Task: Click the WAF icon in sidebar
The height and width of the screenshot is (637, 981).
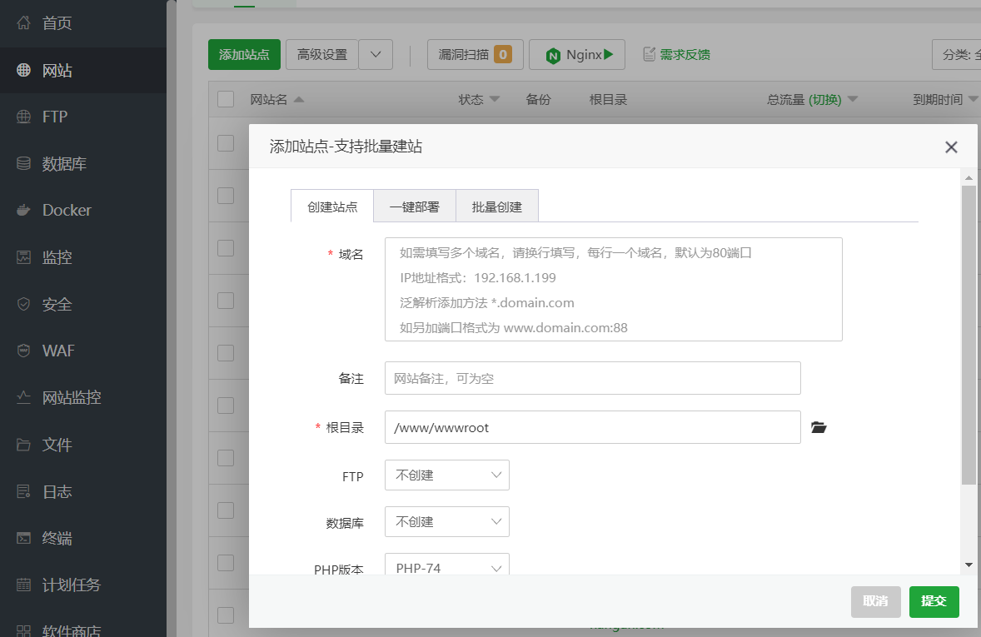Action: (x=24, y=351)
